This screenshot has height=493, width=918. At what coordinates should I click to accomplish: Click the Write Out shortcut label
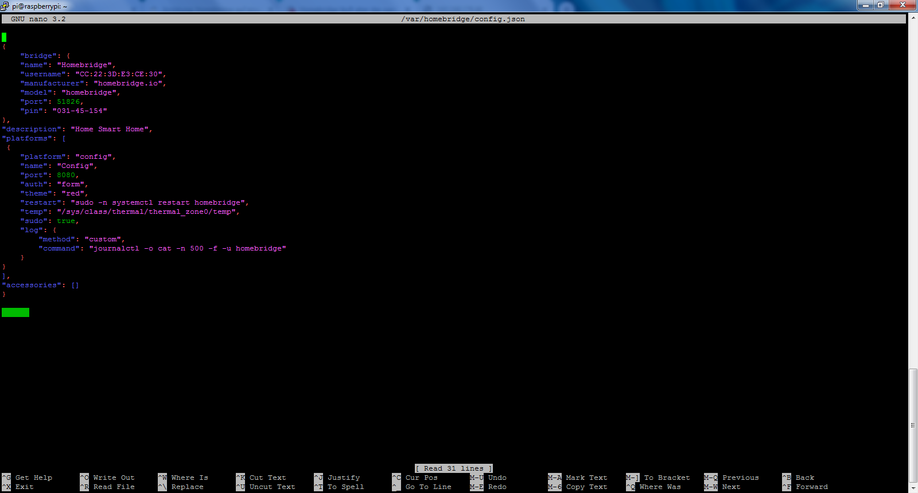coord(114,478)
